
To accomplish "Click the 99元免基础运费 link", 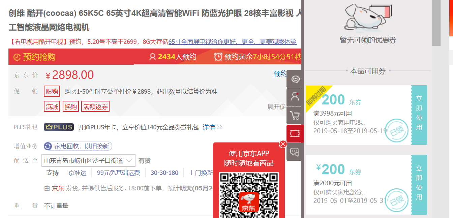I will click(x=118, y=173).
